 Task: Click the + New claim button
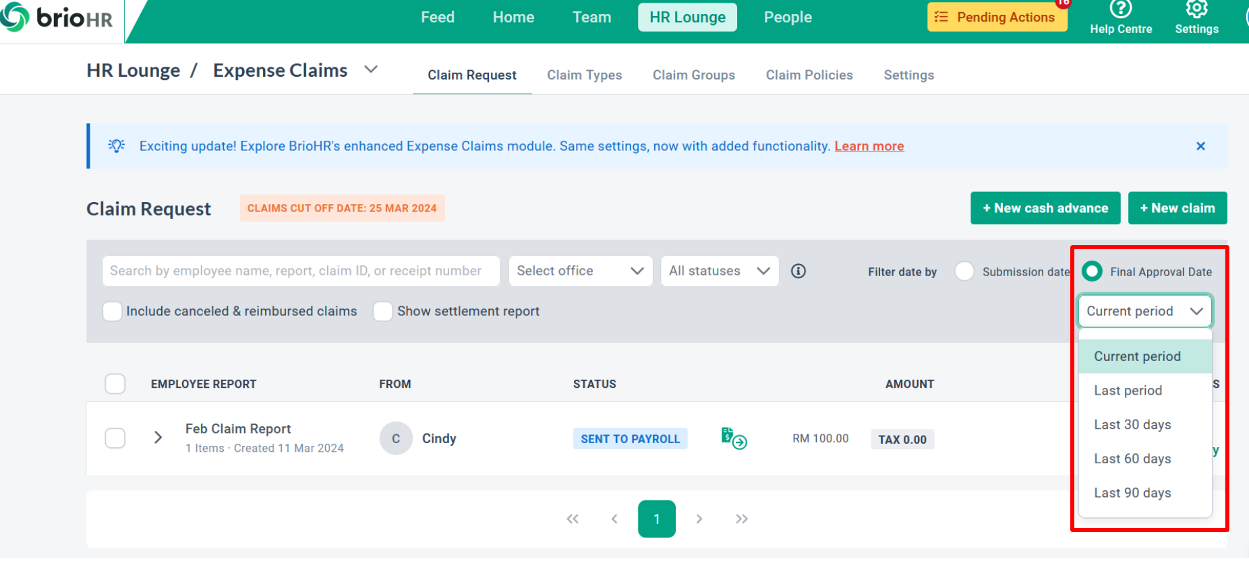click(x=1178, y=208)
